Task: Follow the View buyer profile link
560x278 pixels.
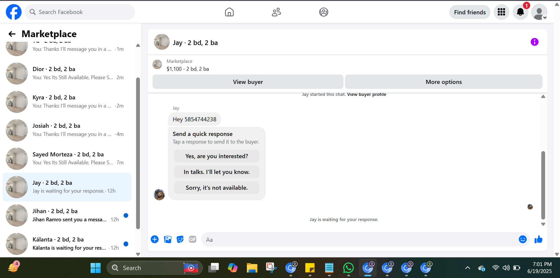Action: pos(367,94)
